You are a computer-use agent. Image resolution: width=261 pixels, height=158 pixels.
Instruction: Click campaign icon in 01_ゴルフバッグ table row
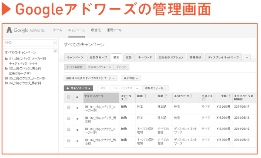(87, 107)
